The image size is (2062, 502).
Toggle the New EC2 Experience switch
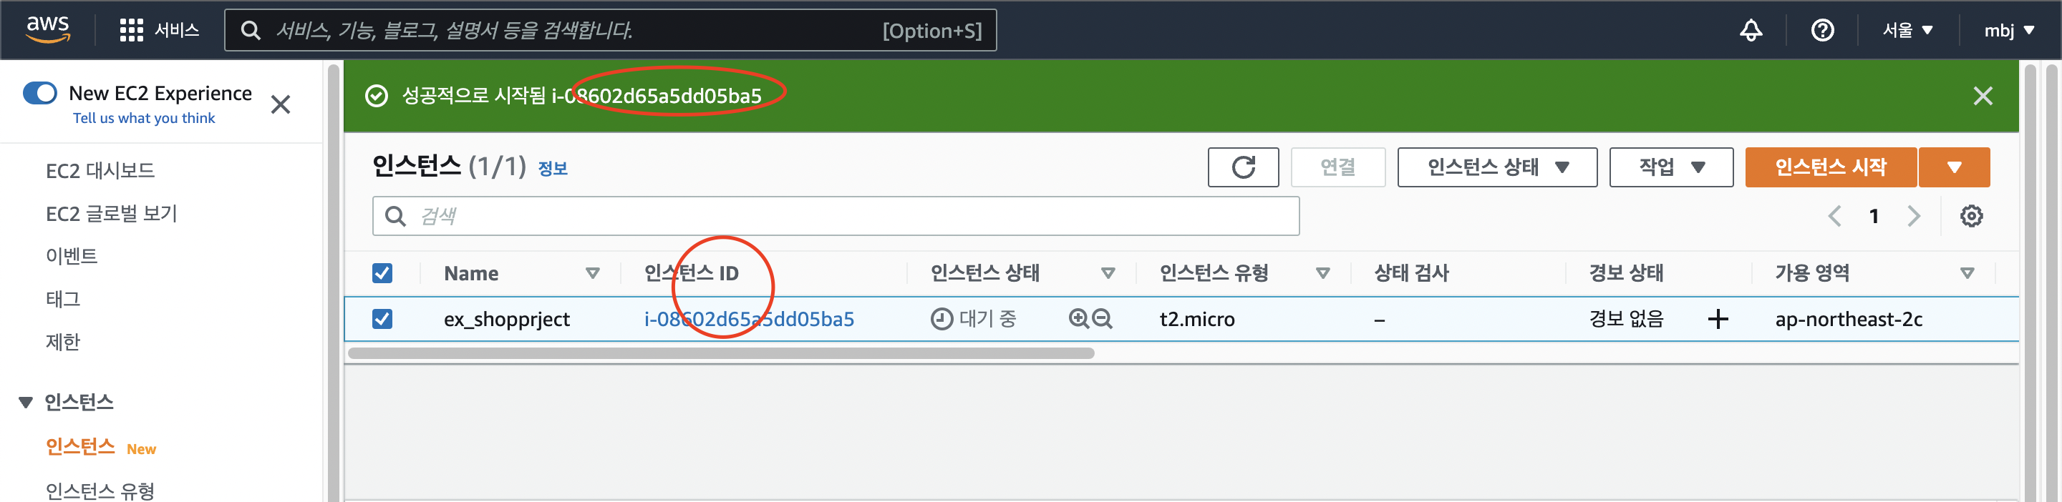point(40,93)
